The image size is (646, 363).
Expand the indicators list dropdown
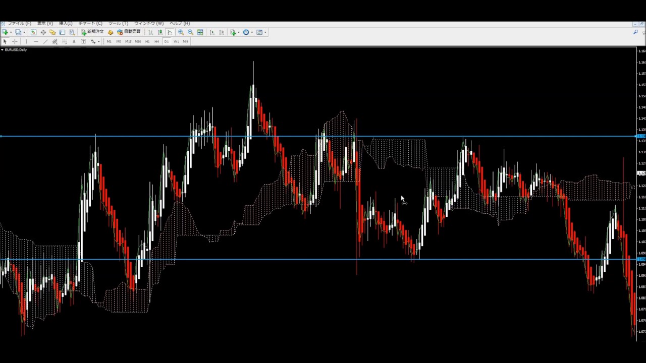coord(239,32)
